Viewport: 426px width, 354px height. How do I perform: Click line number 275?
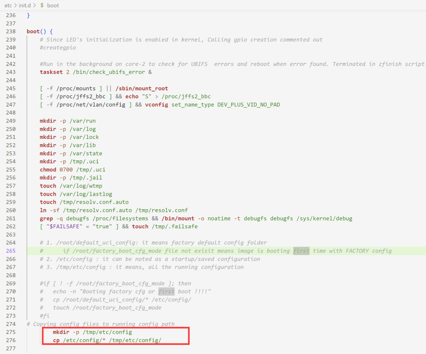click(x=11, y=332)
